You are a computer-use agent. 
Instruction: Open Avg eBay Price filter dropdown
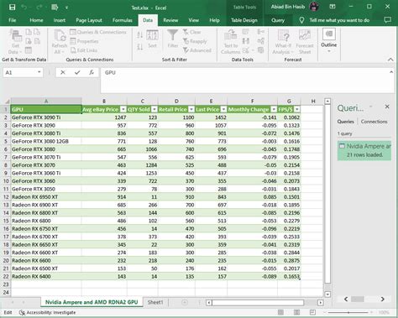point(123,109)
